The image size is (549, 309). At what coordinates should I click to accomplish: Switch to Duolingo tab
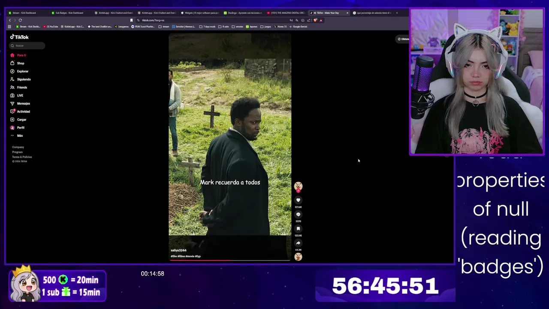click(x=242, y=13)
